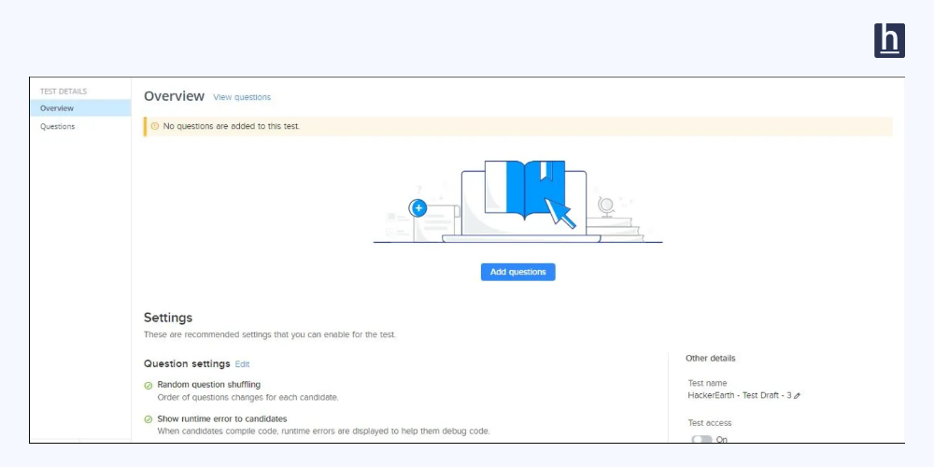The image size is (934, 467).
Task: Click the 'Overview' page heading
Action: tap(174, 96)
